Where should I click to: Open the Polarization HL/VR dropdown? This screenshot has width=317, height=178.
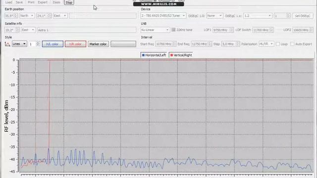click(x=266, y=44)
